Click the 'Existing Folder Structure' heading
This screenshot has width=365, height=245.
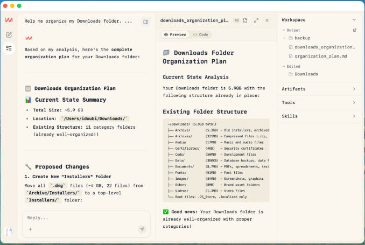pos(205,112)
